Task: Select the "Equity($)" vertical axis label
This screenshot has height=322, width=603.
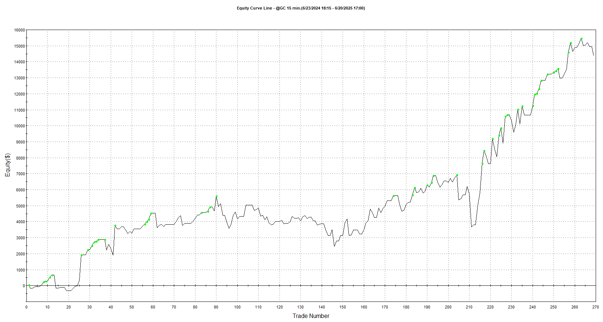Action: pos(8,165)
